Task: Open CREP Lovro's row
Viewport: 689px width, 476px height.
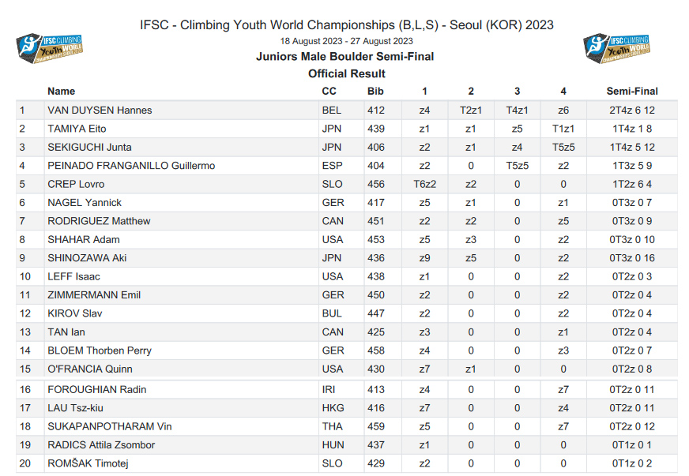Action: (x=76, y=185)
